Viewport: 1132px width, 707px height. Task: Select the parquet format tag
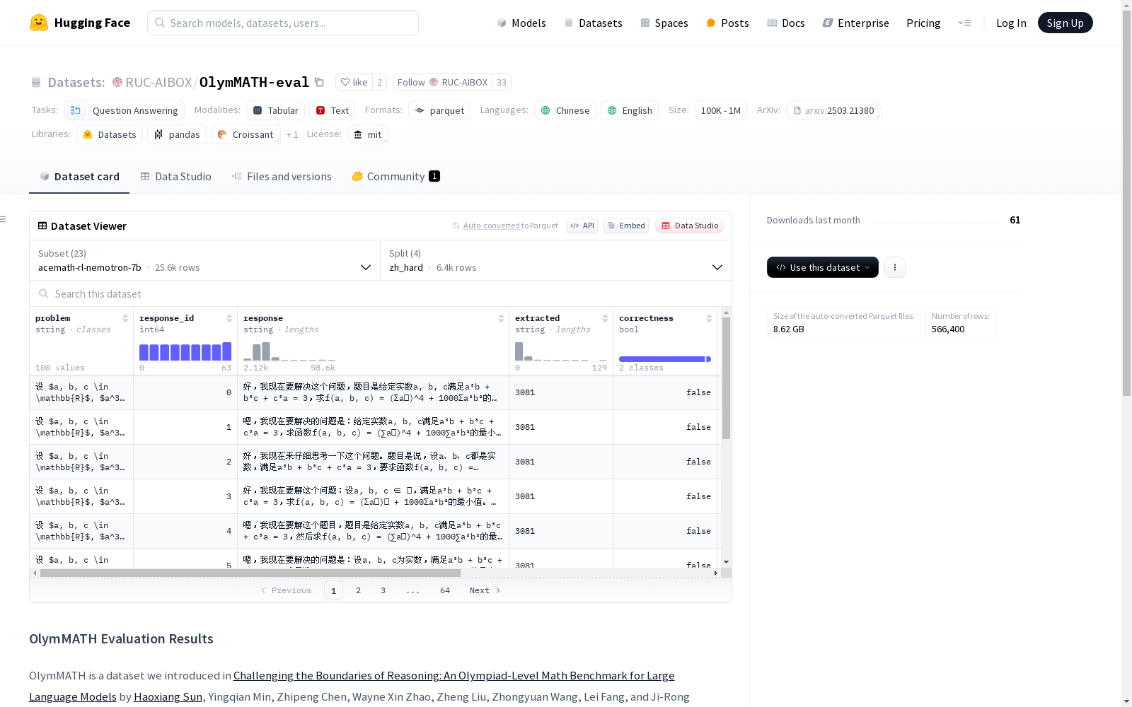point(439,110)
